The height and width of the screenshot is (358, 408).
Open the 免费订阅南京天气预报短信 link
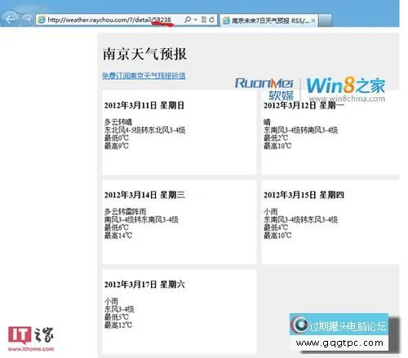[144, 75]
